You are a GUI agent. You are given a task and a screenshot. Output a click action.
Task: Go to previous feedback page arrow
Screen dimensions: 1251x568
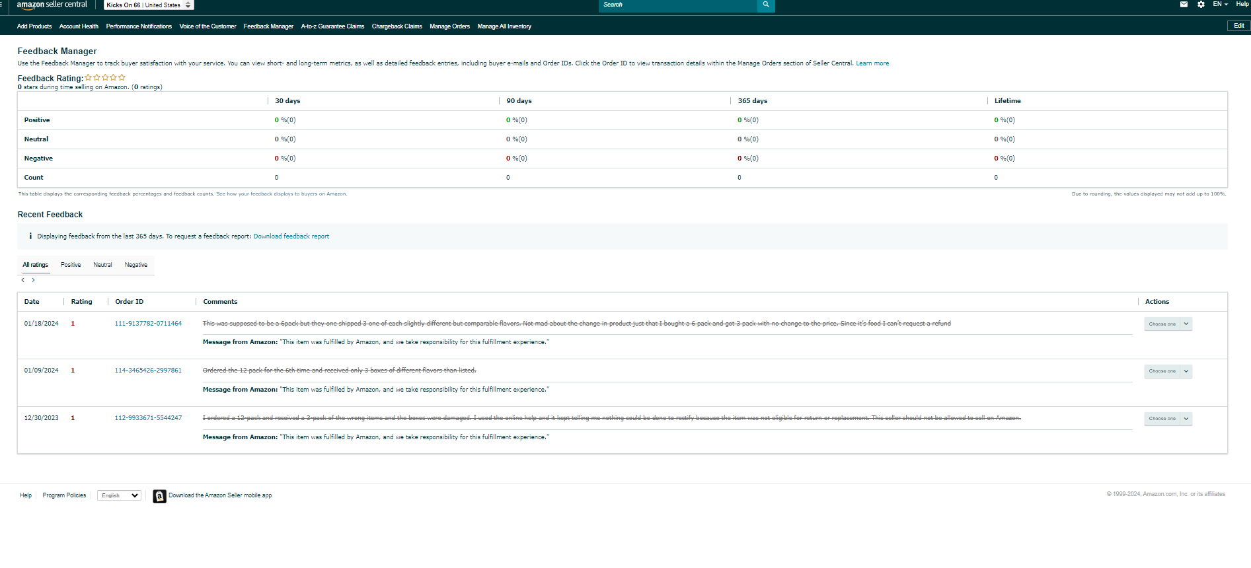click(23, 280)
